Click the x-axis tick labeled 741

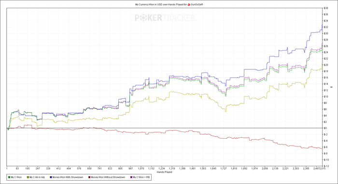point(100,169)
